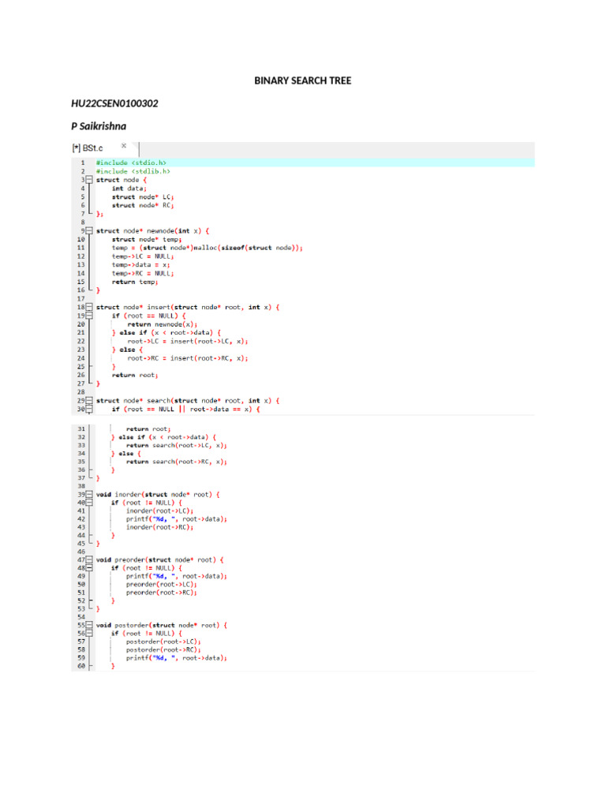The height and width of the screenshot is (808, 606).
Task: Collapse the insert function fold at line 18
Action: (x=89, y=307)
